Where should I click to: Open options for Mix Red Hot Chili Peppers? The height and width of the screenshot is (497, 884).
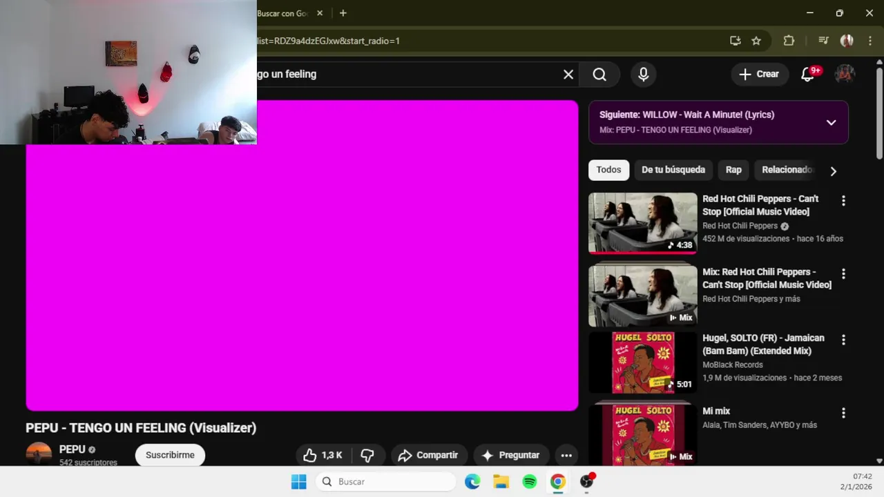click(x=843, y=274)
